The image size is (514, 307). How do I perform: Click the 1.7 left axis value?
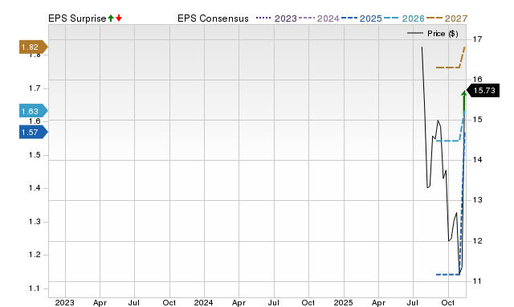click(x=34, y=88)
